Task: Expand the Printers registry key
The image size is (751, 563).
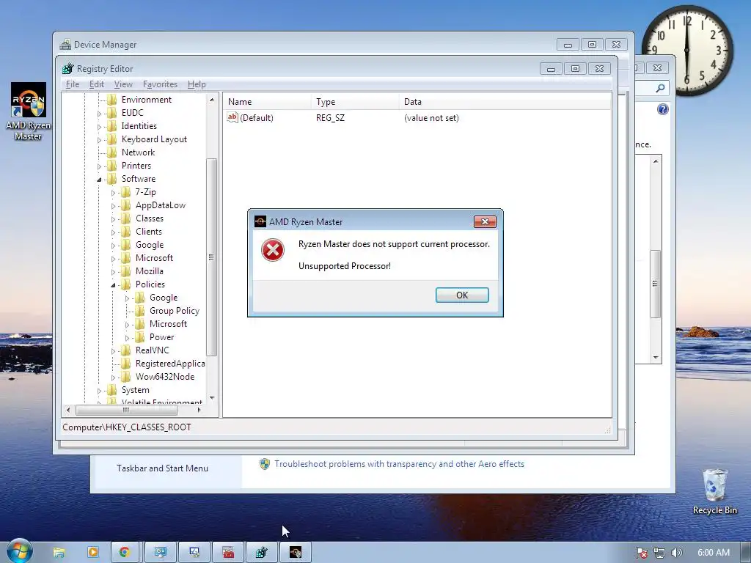Action: 99,166
